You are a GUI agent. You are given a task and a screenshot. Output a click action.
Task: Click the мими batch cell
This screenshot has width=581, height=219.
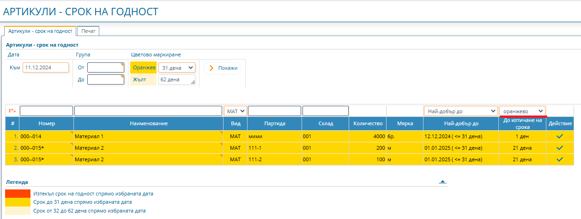click(x=274, y=137)
